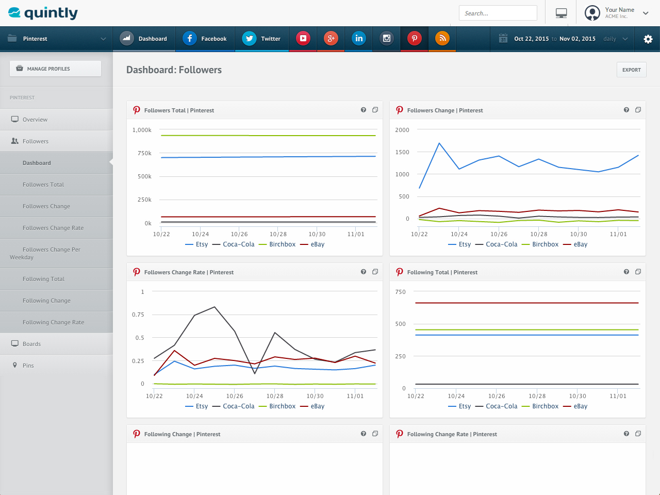Pop out the Following Total widget
The width and height of the screenshot is (660, 495).
click(638, 272)
